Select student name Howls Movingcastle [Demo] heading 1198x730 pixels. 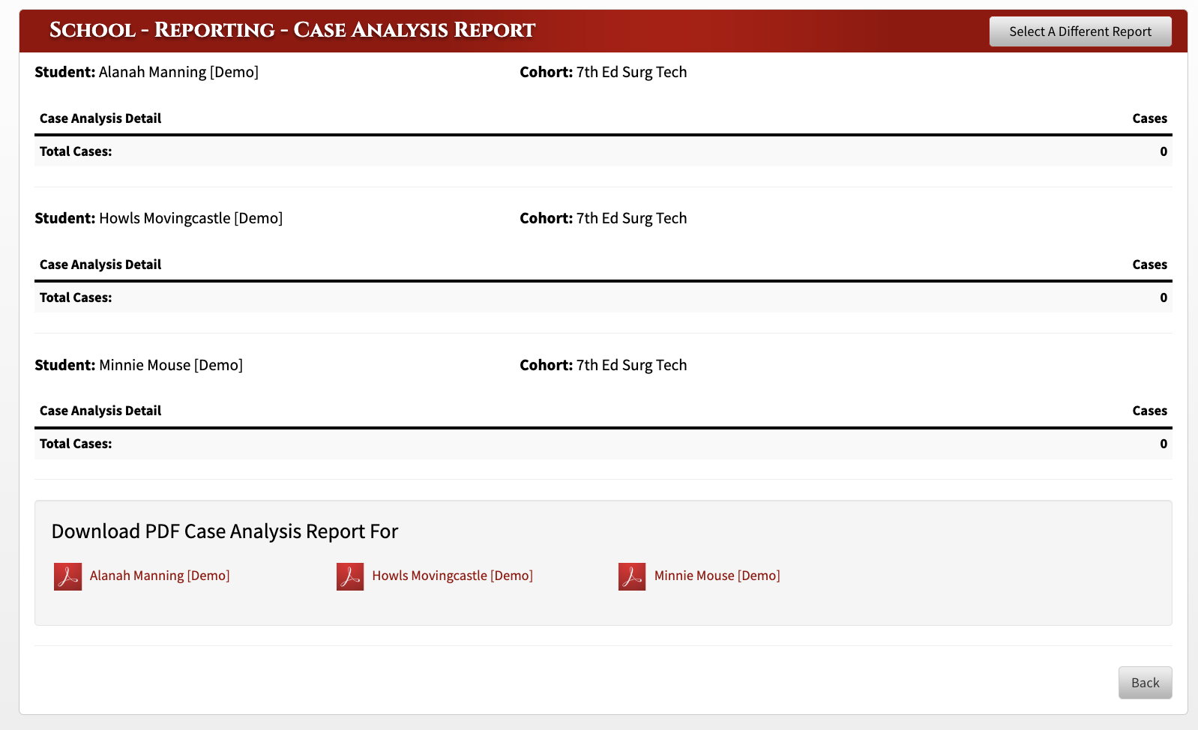[x=190, y=218]
